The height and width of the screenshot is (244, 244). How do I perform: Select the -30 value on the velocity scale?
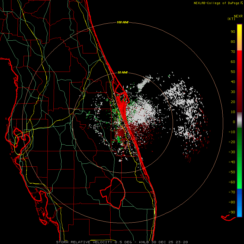point(232,152)
